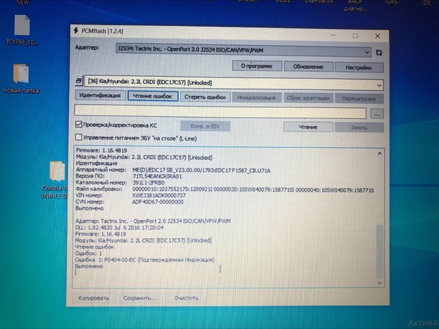The height and width of the screenshot is (329, 439).
Task: Maximize the PCMflash window
Action: tap(354, 35)
